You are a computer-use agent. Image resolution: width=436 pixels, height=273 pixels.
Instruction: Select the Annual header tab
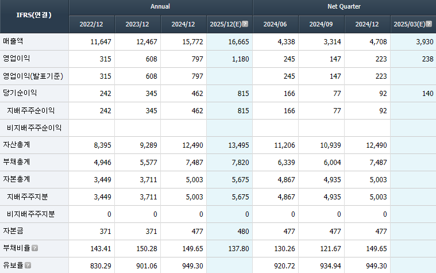pyautogui.click(x=160, y=7)
